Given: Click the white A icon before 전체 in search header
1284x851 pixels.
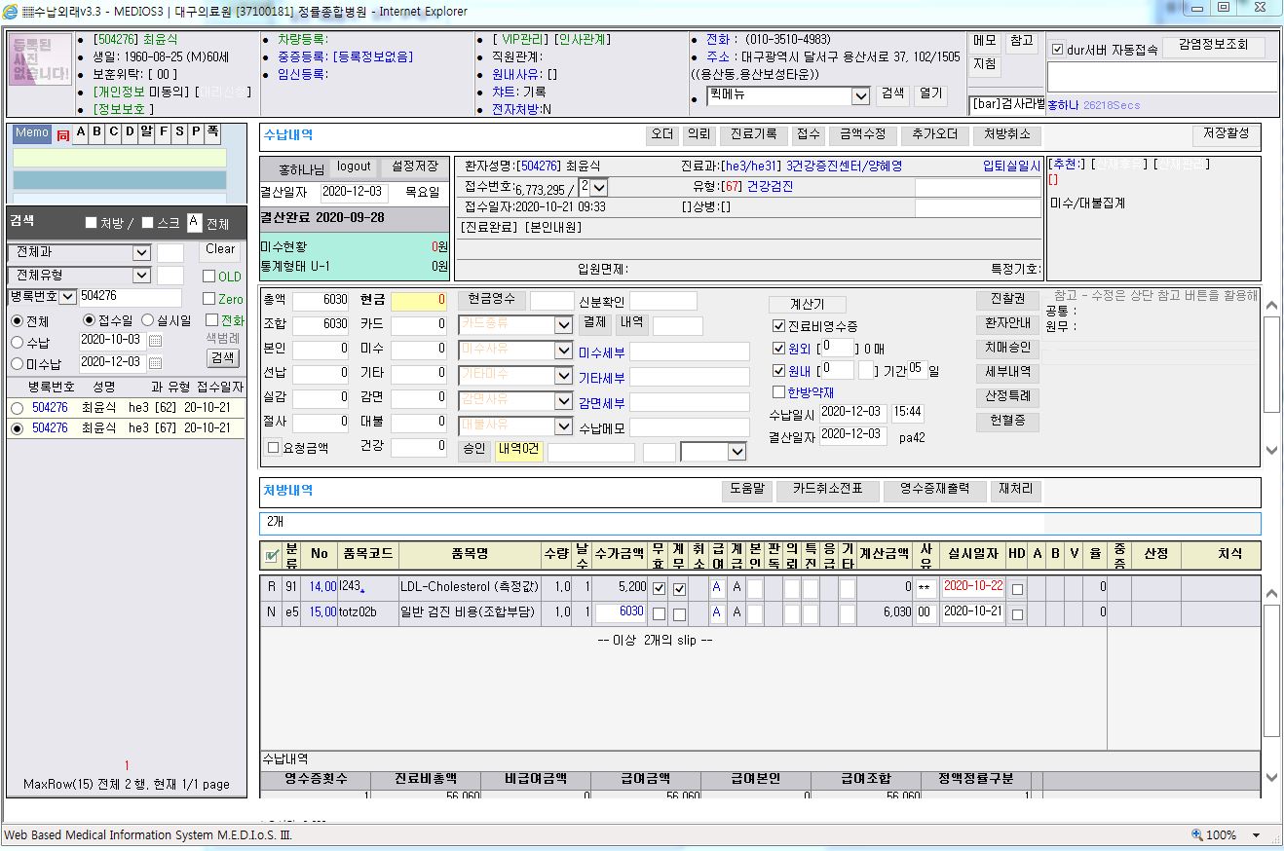Looking at the screenshot, I should (x=194, y=223).
